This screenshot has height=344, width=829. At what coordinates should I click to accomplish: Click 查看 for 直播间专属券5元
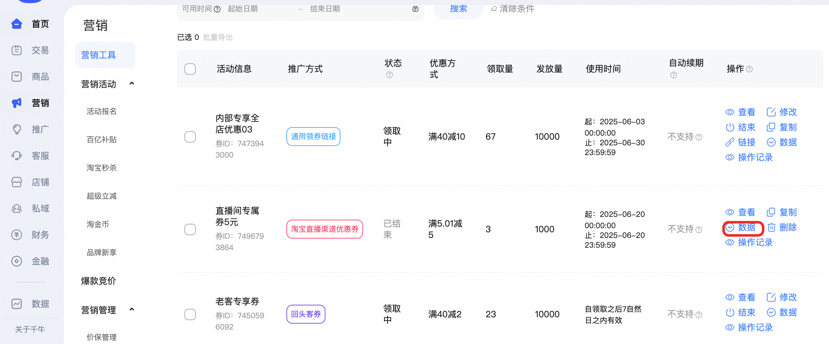[740, 212]
